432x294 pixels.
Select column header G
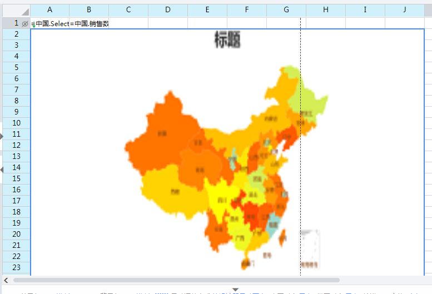[x=286, y=10]
